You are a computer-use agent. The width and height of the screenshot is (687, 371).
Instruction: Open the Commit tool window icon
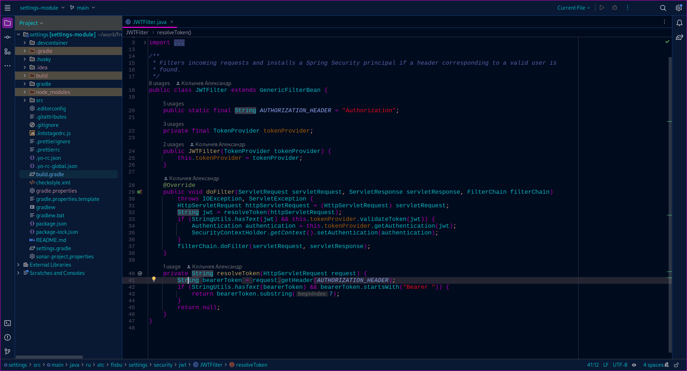pos(7,37)
